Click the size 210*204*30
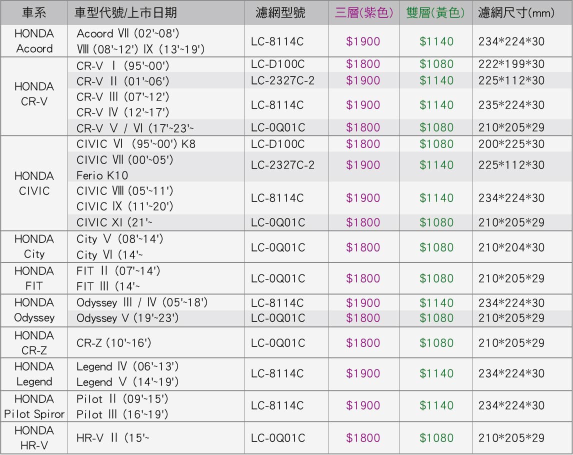 point(511,247)
